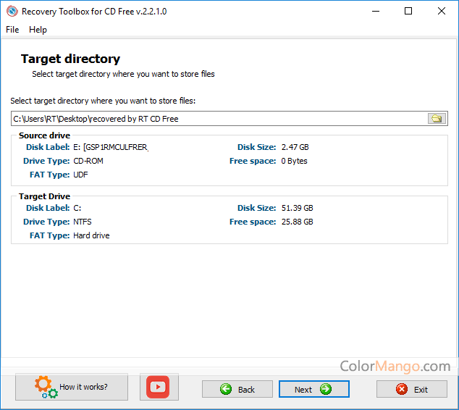Click the target disk label C: value

(x=77, y=208)
